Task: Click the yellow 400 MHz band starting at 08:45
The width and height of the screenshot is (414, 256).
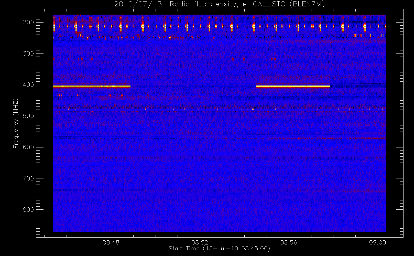Action: [x=92, y=87]
